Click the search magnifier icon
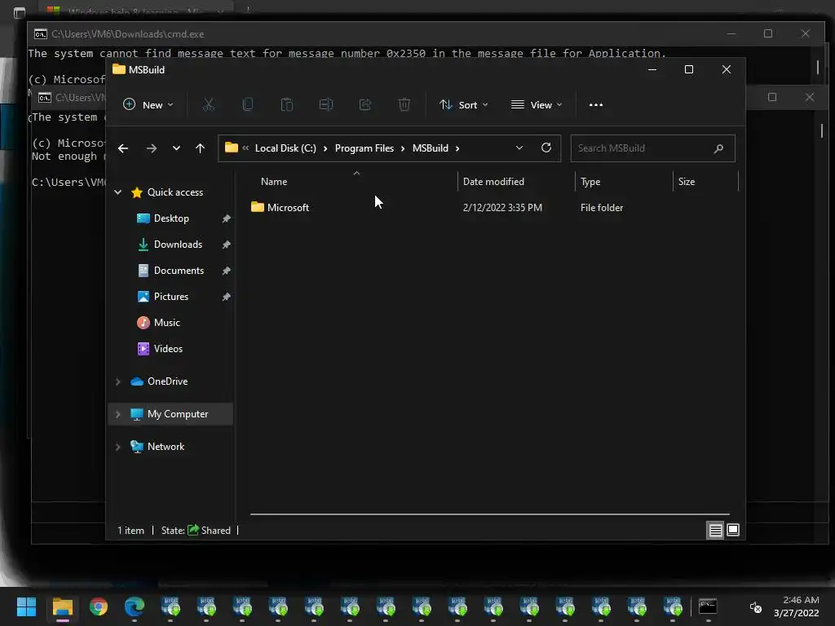Image resolution: width=835 pixels, height=626 pixels. 719,148
